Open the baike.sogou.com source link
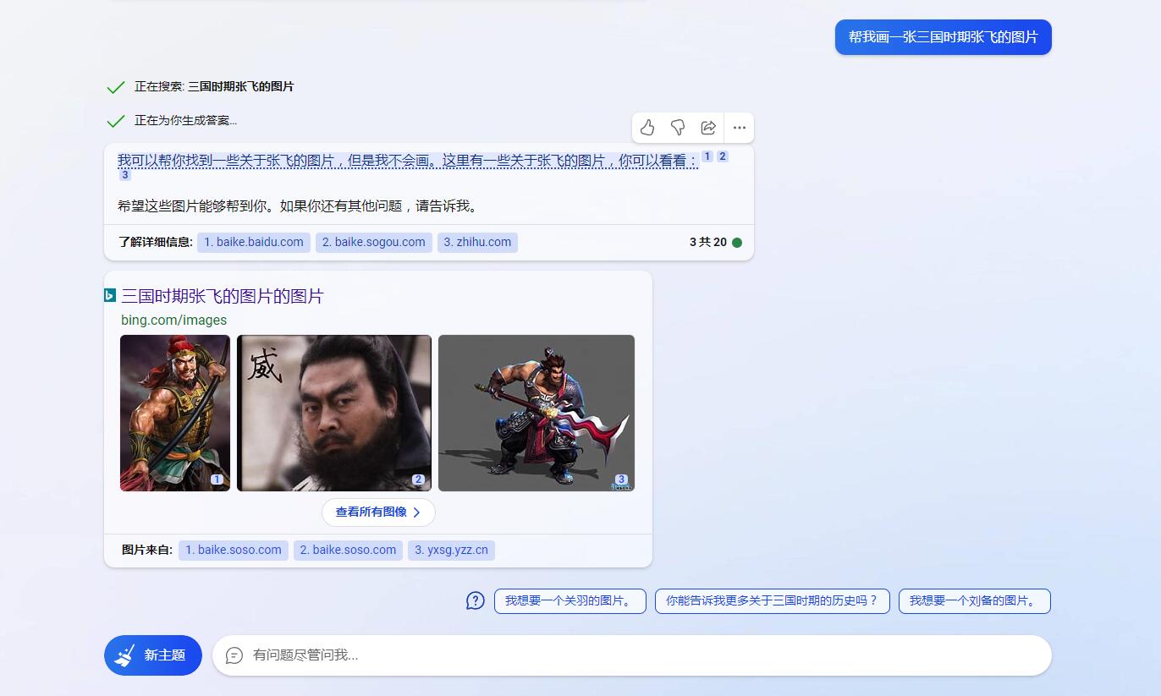 [x=374, y=243]
